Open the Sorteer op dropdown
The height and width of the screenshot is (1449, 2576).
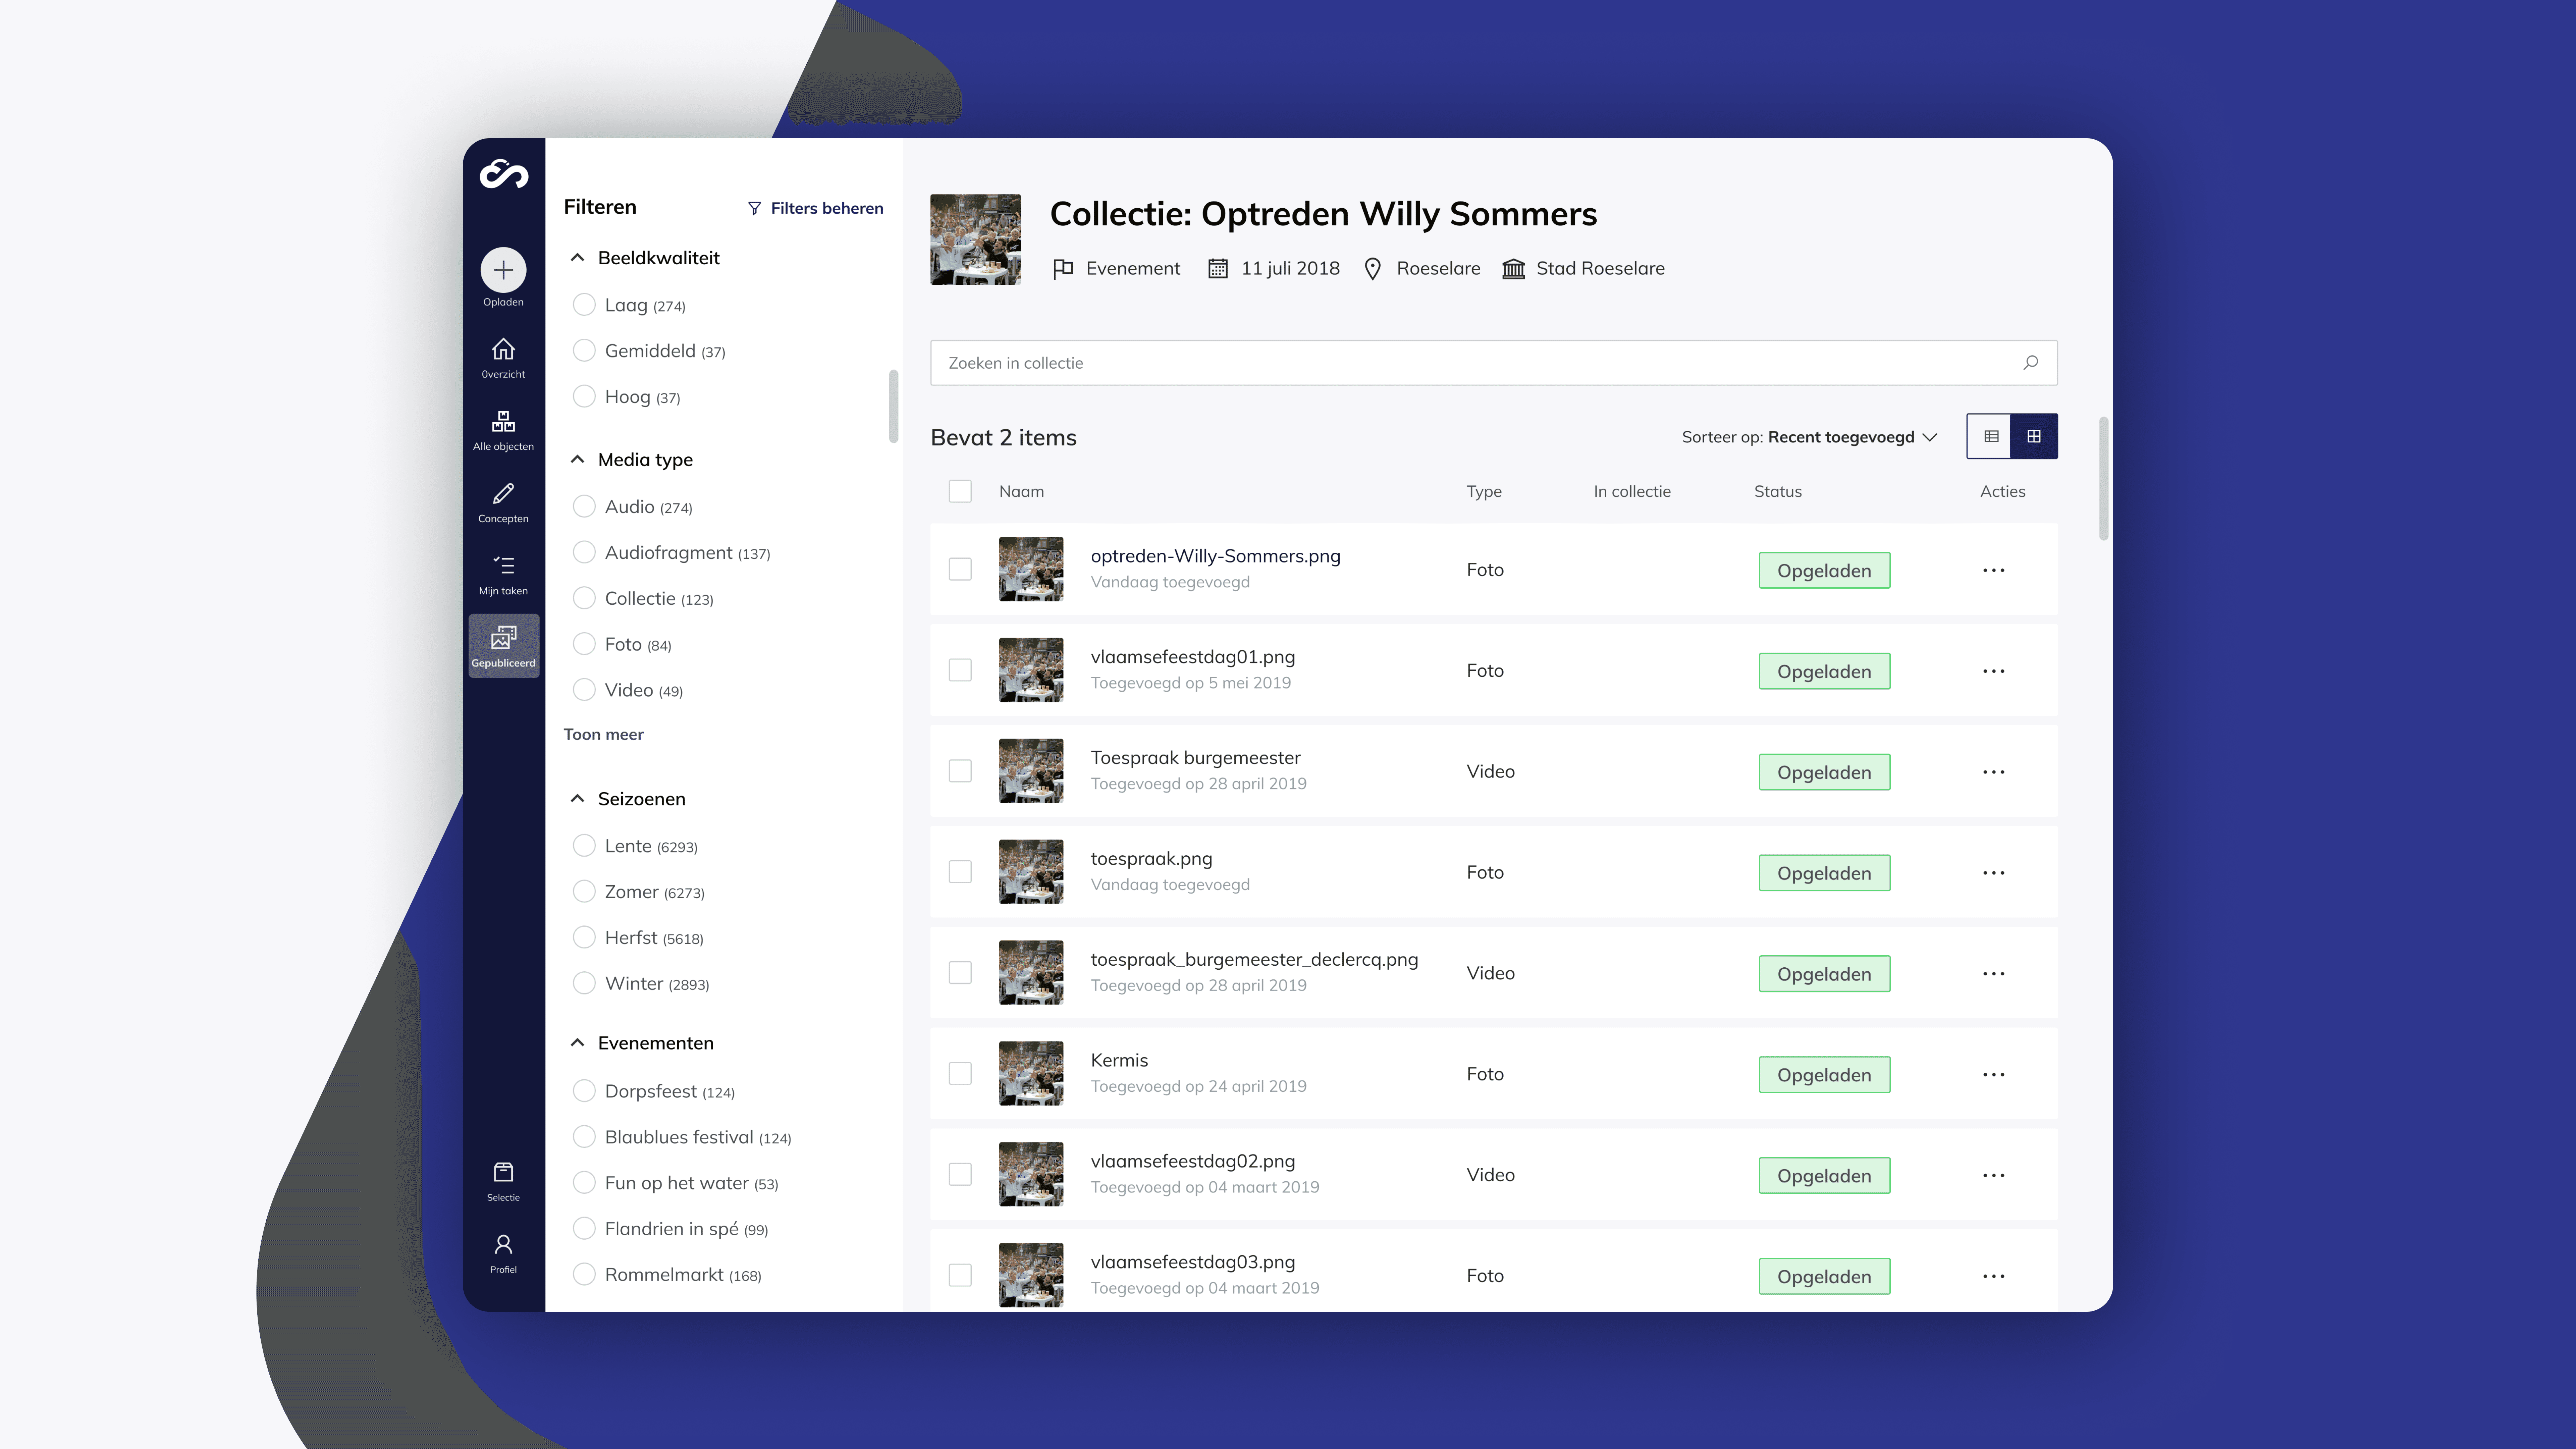click(x=1810, y=437)
